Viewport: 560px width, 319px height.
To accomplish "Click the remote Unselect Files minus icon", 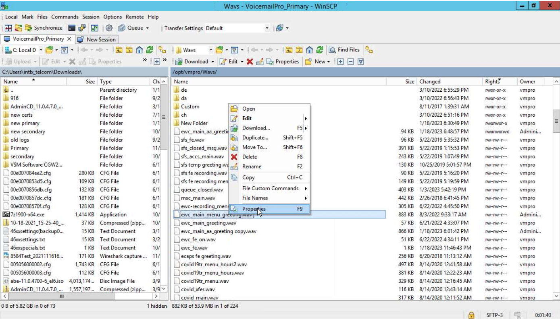I will point(350,62).
